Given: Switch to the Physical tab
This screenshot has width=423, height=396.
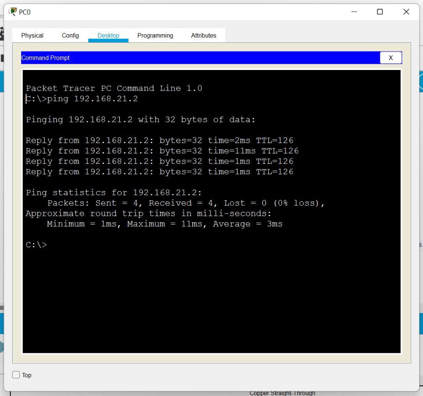Looking at the screenshot, I should coord(32,35).
